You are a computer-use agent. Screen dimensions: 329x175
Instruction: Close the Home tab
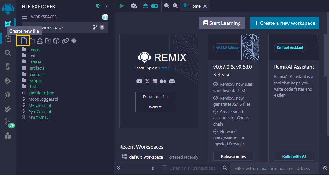pos(205,6)
